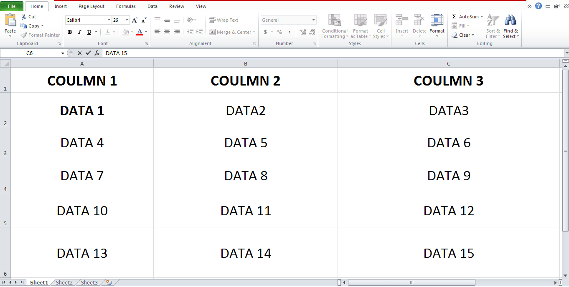The image size is (569, 287).
Task: Click the Percent Style icon
Action: pyautogui.click(x=279, y=32)
